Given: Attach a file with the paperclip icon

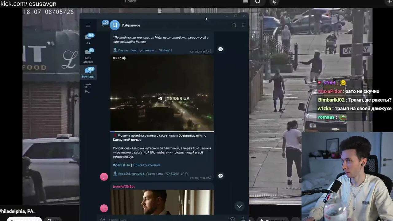Looking at the screenshot, I should 103,219.
